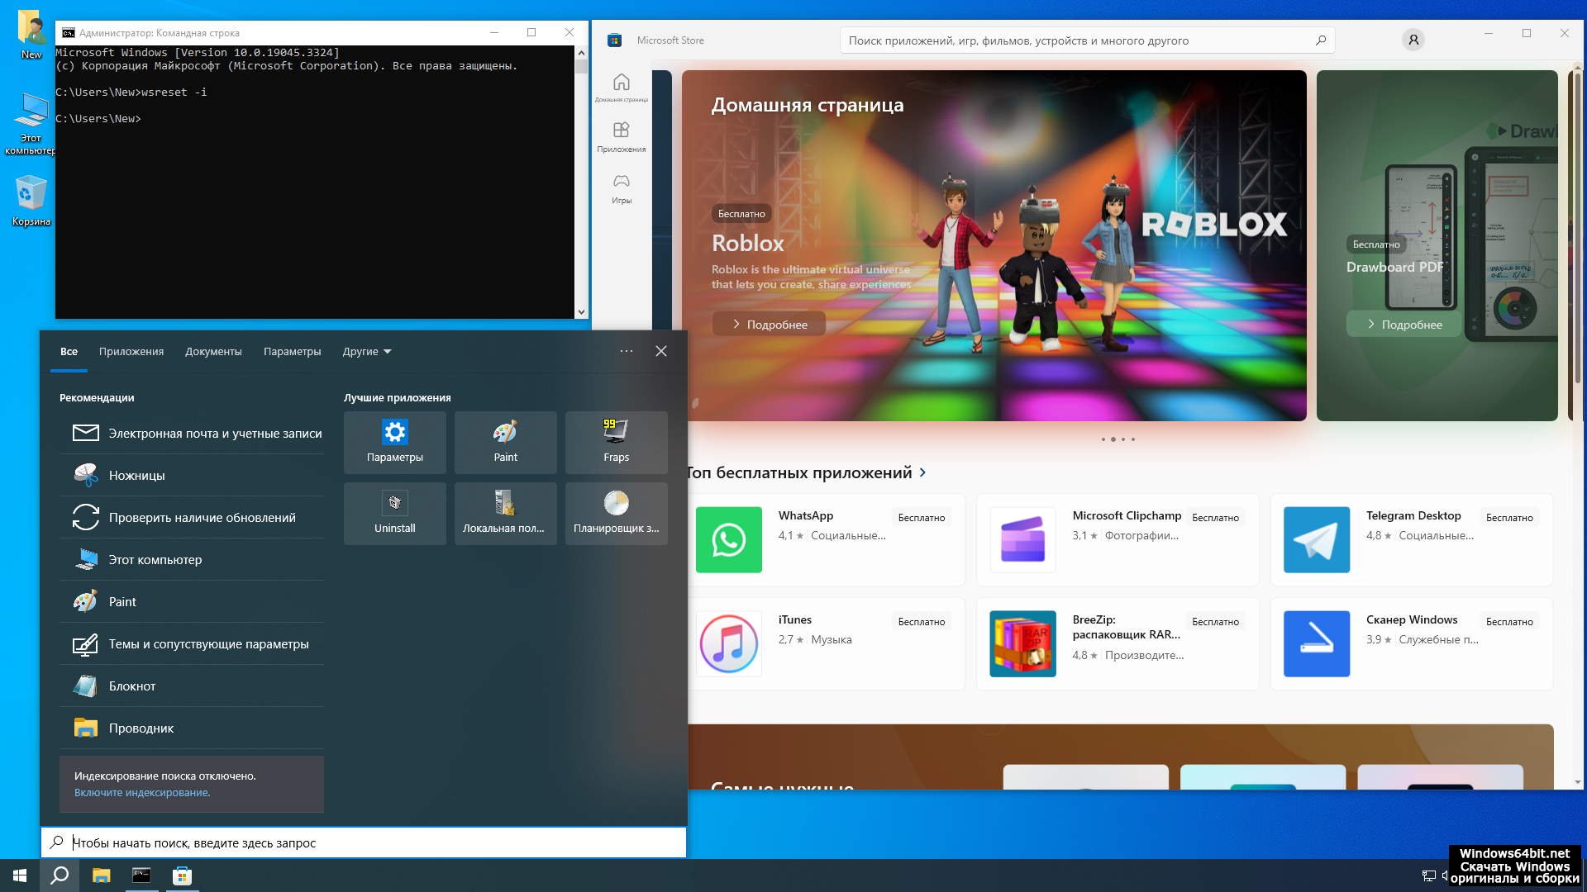Open search panel three-dots options menu
The width and height of the screenshot is (1587, 892).
click(627, 351)
